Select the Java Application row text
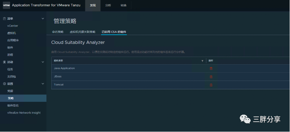This screenshot has height=132, width=290. coord(64,68)
